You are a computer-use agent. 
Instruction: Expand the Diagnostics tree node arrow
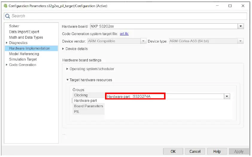pyautogui.click(x=7, y=43)
